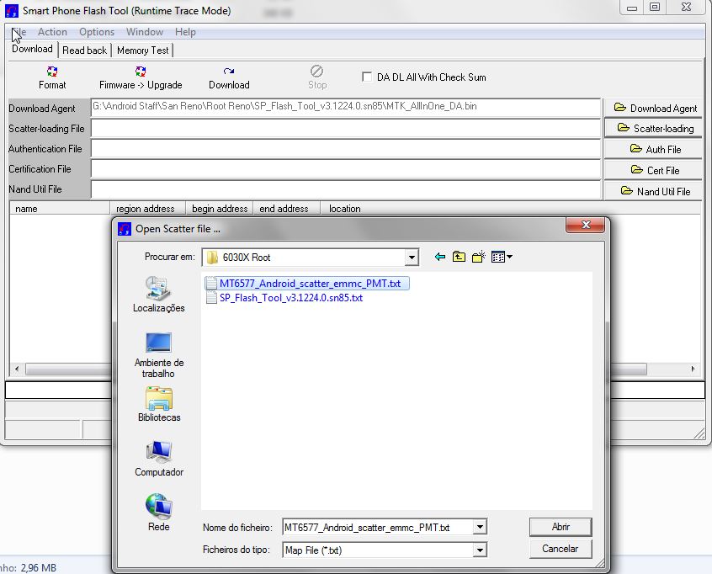The image size is (712, 574).
Task: Select SP_Flash_Tool_v3.1224.0.sn85.txt file
Action: coord(284,298)
